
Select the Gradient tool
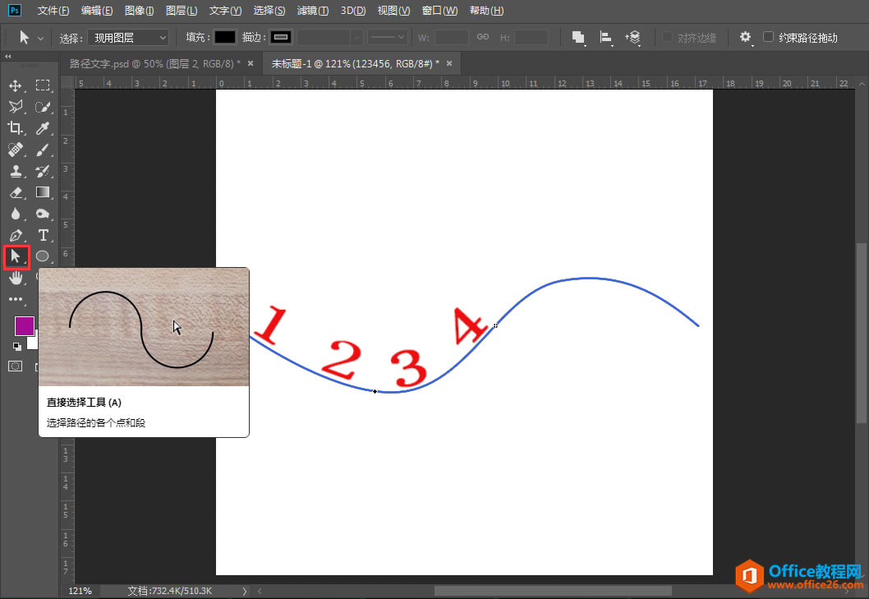pyautogui.click(x=43, y=192)
